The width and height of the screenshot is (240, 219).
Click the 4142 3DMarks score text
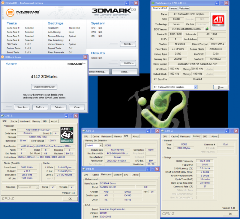(x=44, y=77)
